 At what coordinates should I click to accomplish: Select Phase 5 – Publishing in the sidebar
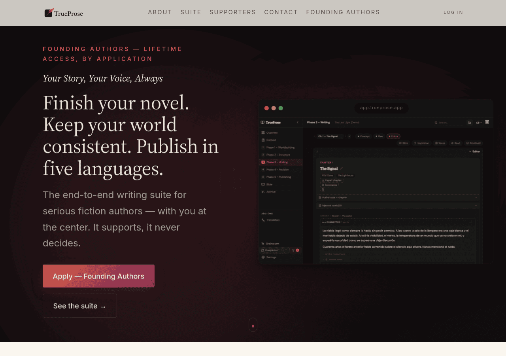[x=280, y=177]
